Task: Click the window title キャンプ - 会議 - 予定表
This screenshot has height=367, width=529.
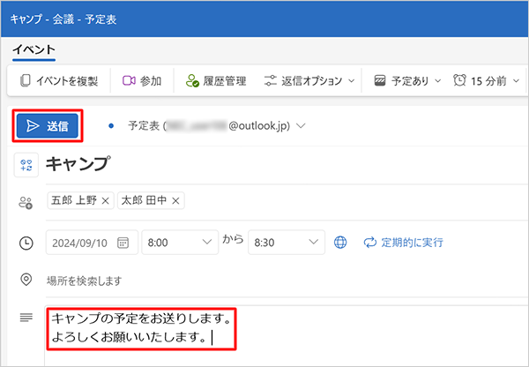Action: pos(63,19)
